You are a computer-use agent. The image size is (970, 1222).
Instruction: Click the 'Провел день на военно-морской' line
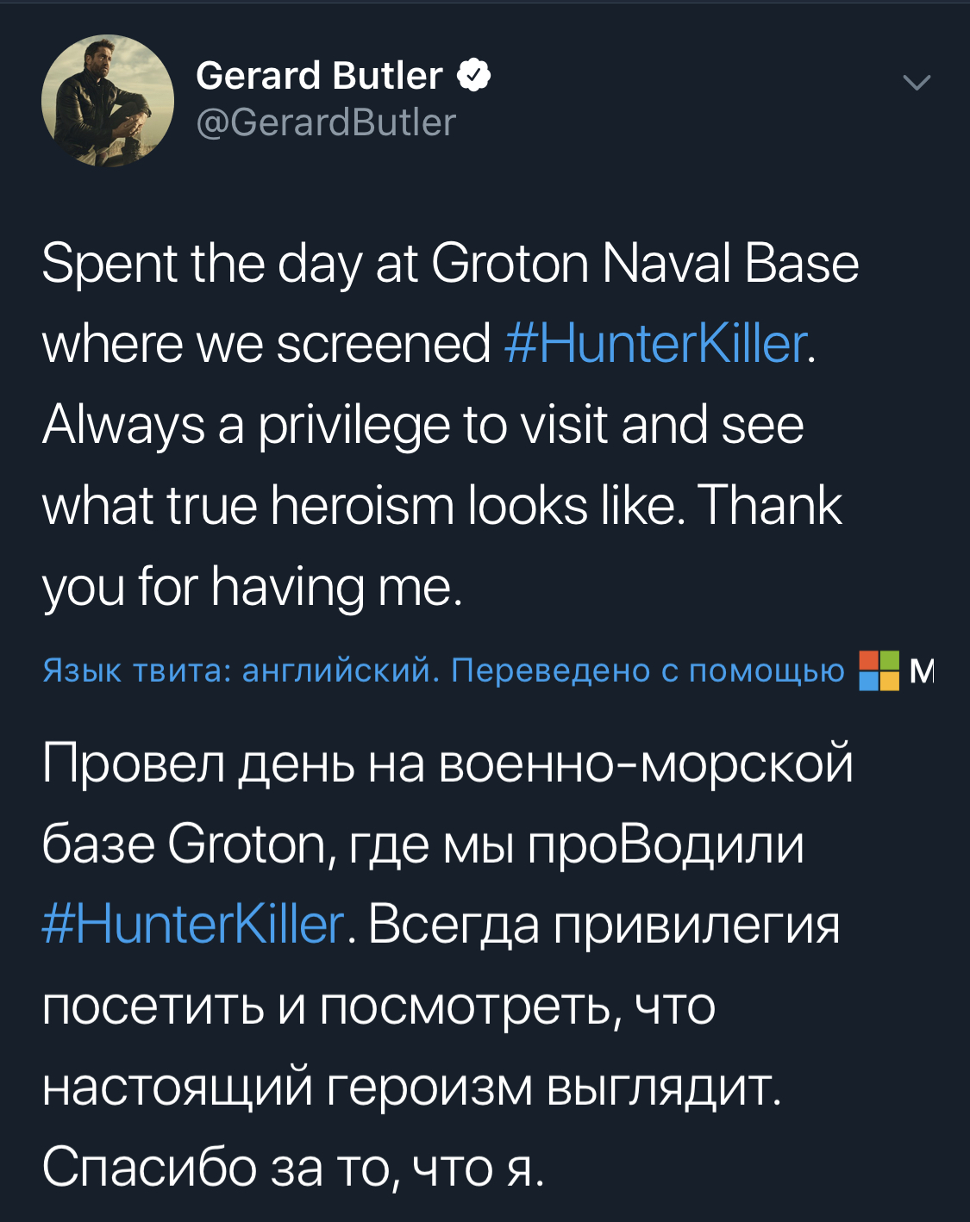(x=447, y=763)
